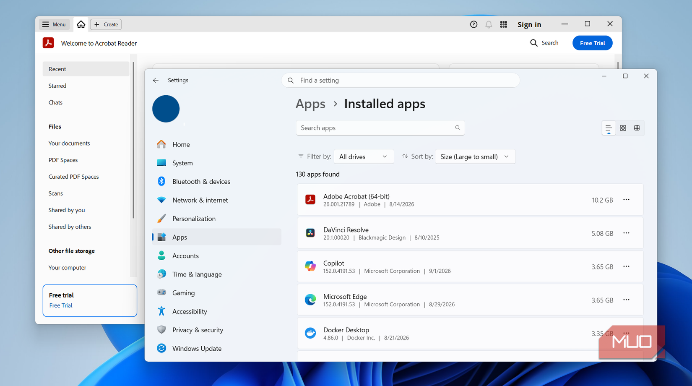The width and height of the screenshot is (692, 386).
Task: Click the Acrobat sidebar scrollbar
Action: (133, 141)
